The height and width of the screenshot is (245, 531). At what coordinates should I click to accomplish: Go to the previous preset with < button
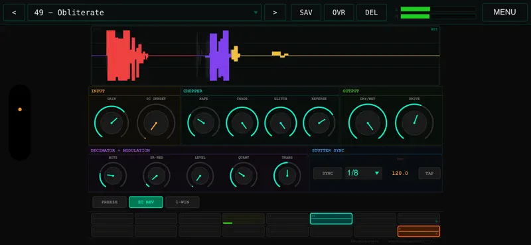(14, 13)
